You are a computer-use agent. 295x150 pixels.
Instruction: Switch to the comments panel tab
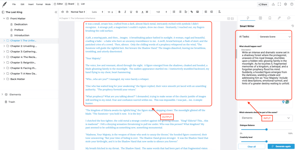click(289, 18)
